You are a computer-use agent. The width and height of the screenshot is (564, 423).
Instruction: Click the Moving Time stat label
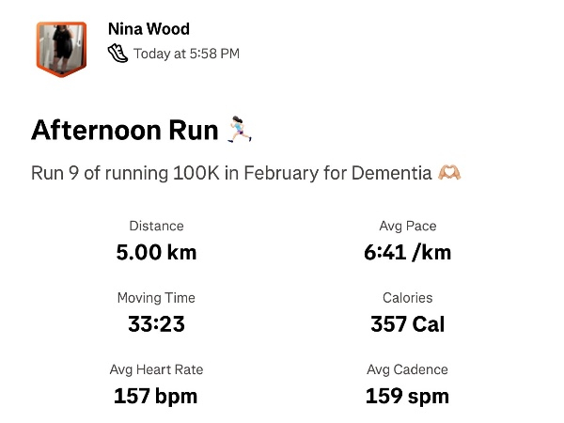[156, 298]
